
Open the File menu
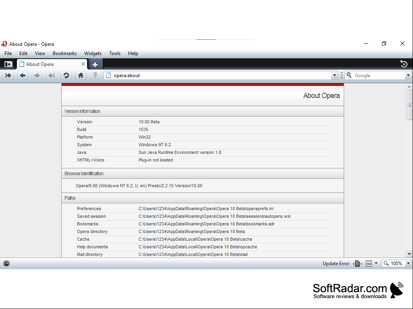[x=8, y=53]
